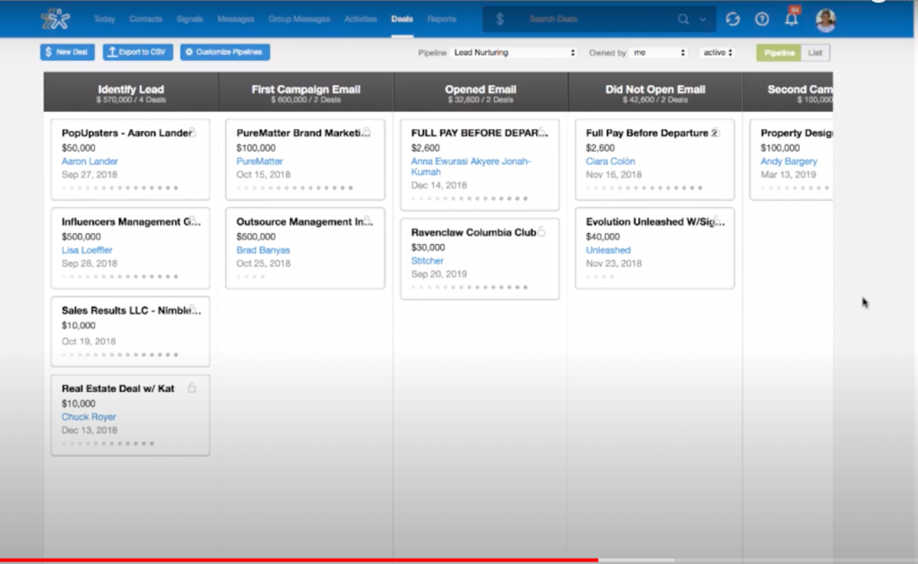
Task: Click stage progress dots on Evolution Unleashed deal
Action: click(600, 276)
